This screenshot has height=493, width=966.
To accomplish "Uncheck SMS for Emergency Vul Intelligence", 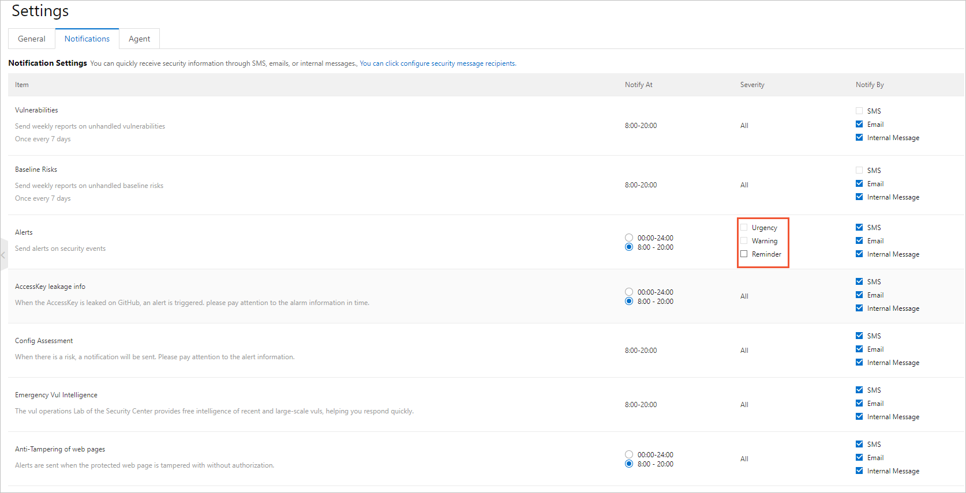I will click(859, 390).
